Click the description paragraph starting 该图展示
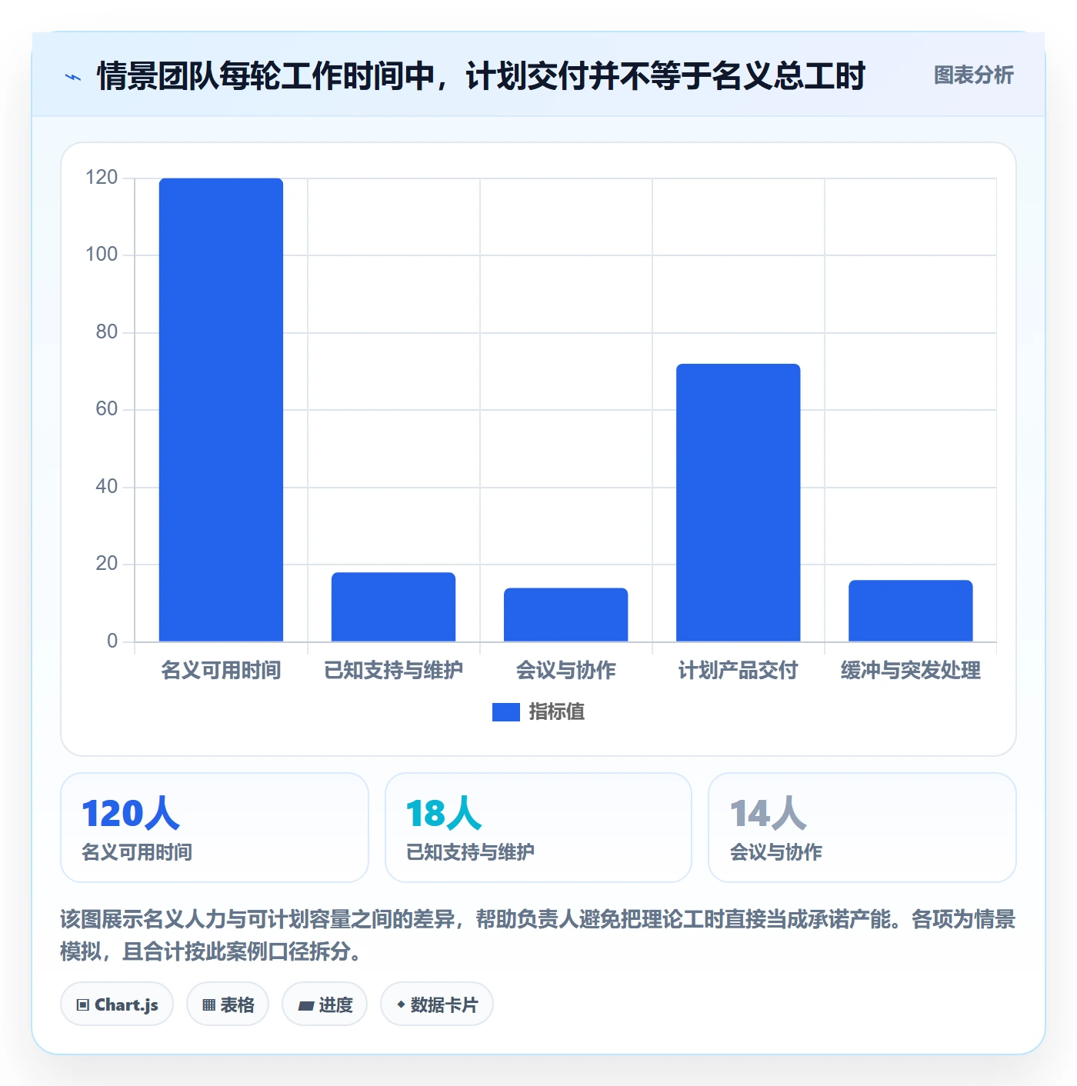This screenshot has width=1077, height=1086. tap(538, 935)
